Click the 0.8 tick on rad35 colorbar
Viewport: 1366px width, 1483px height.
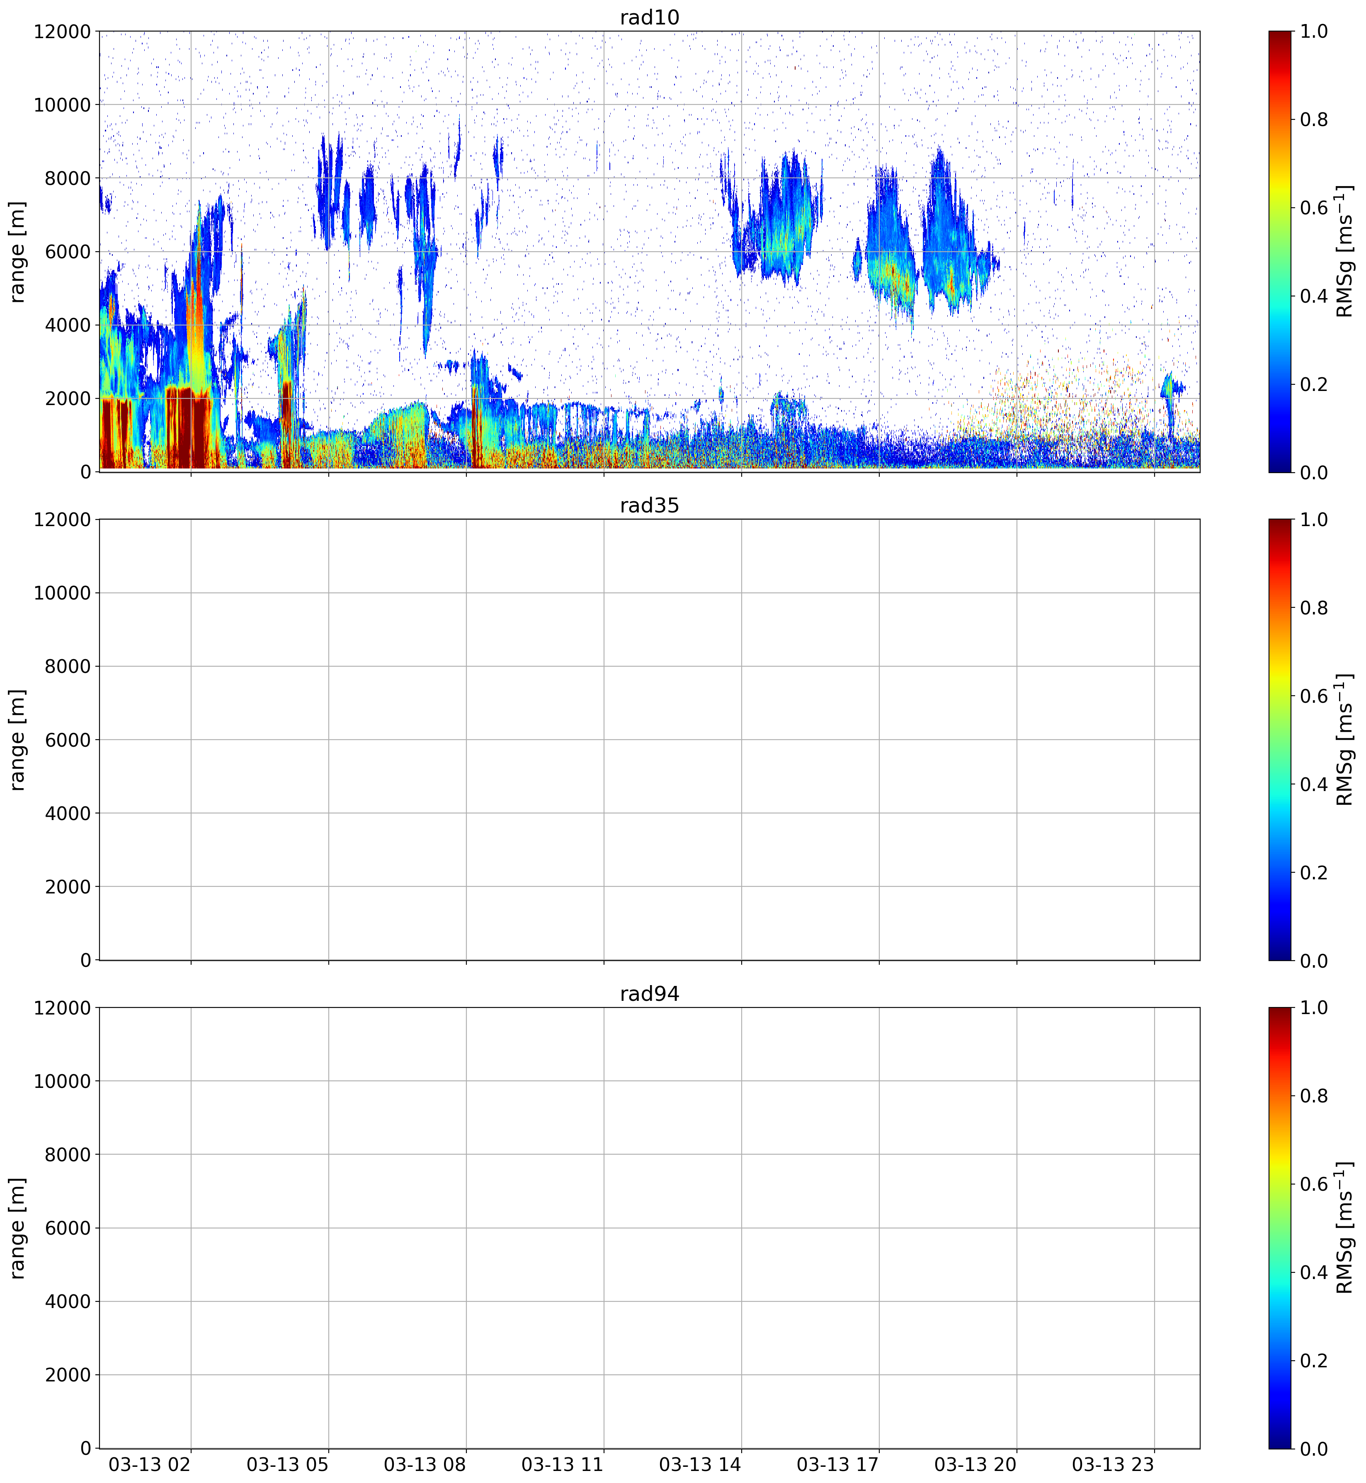(x=1313, y=608)
